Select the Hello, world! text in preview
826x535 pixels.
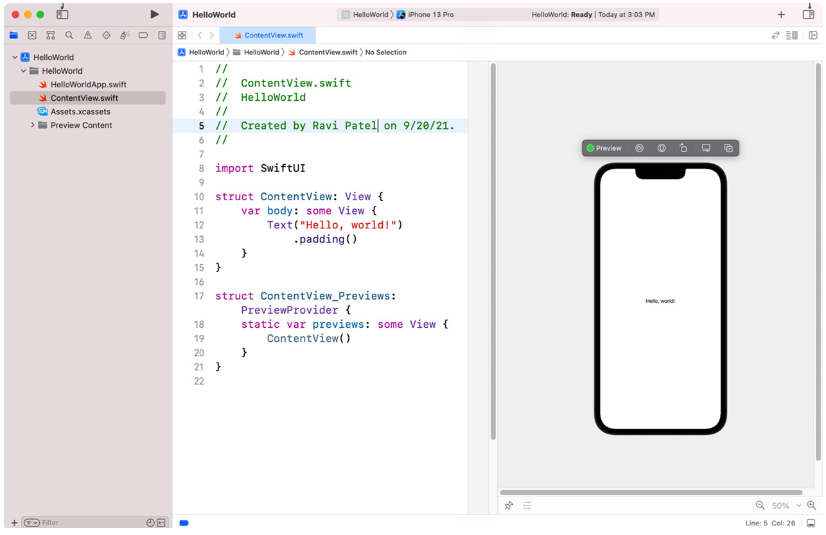660,301
